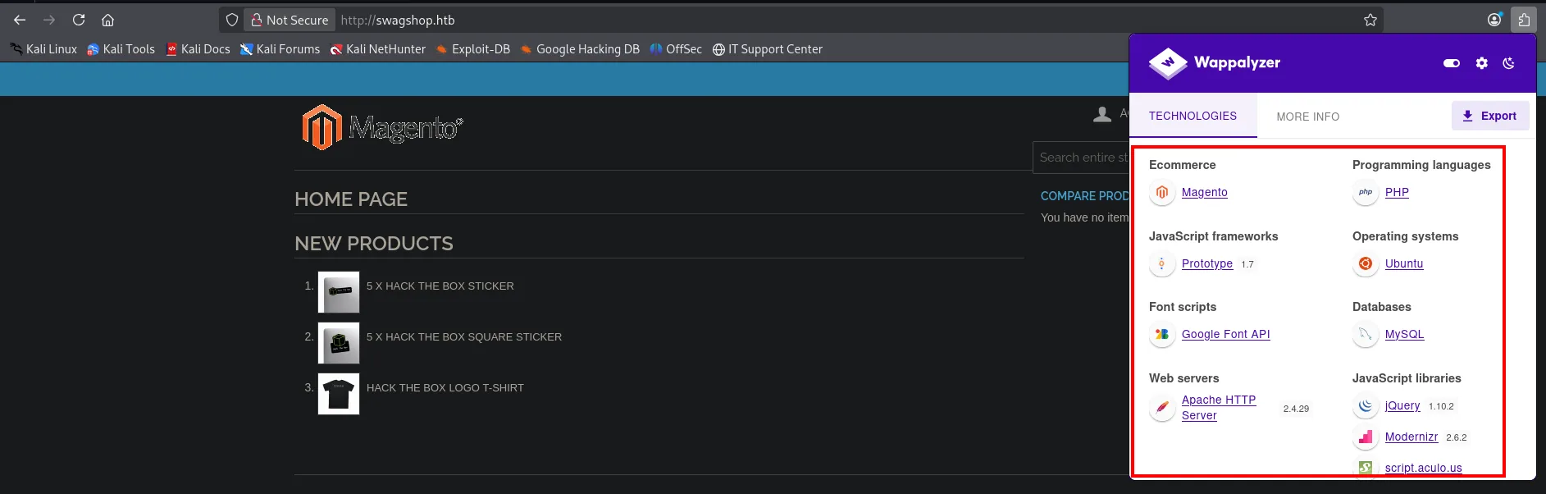The width and height of the screenshot is (1546, 494).
Task: Open the Magento technology link
Action: point(1205,192)
